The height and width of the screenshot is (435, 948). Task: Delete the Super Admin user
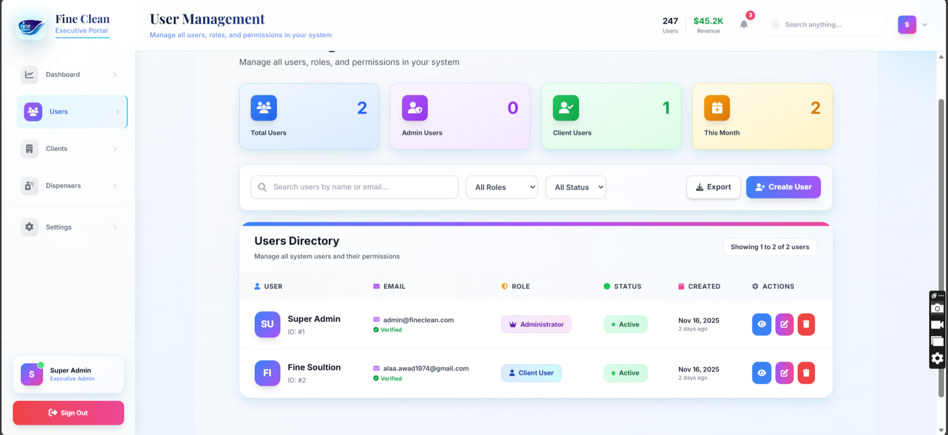(x=806, y=324)
